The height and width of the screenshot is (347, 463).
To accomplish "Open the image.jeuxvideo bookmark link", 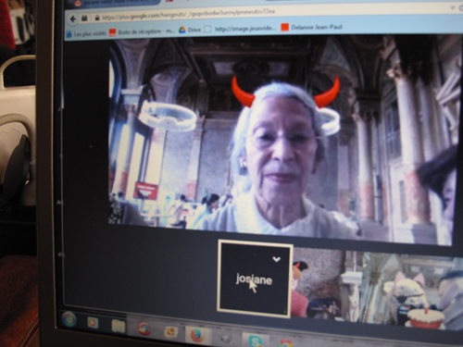I will pos(241,29).
